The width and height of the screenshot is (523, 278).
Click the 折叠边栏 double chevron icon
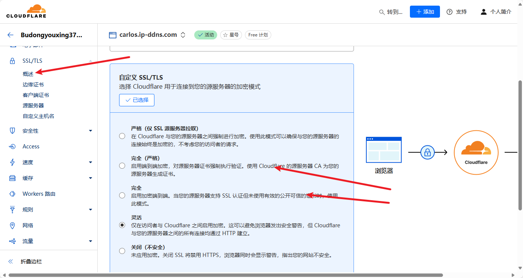11,261
